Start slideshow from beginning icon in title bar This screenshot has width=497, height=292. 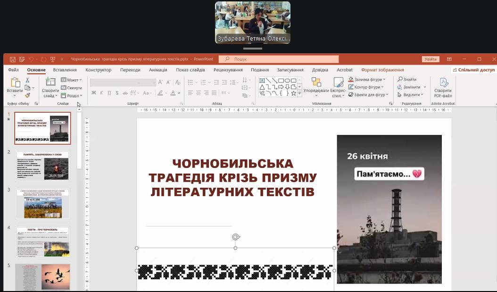(52, 59)
